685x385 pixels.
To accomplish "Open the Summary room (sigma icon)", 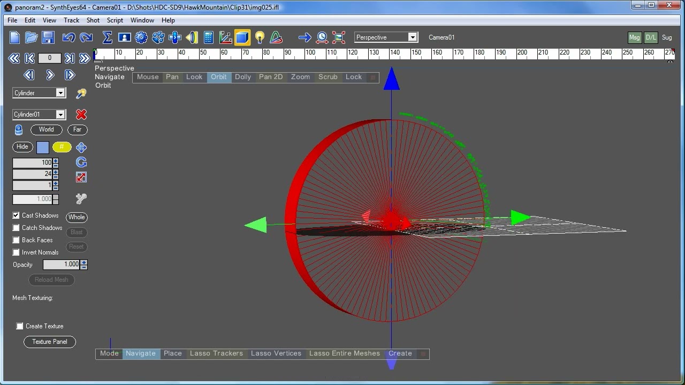I will [x=107, y=37].
